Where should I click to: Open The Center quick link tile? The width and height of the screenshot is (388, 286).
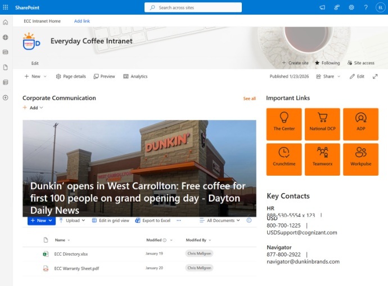pyautogui.click(x=284, y=124)
